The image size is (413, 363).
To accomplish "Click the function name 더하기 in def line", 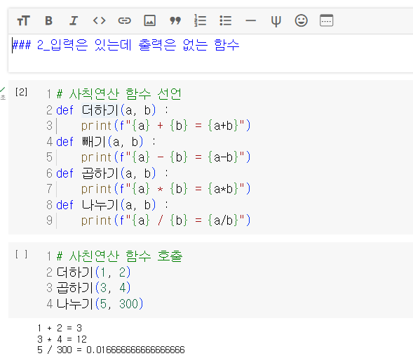I will coord(100,110).
